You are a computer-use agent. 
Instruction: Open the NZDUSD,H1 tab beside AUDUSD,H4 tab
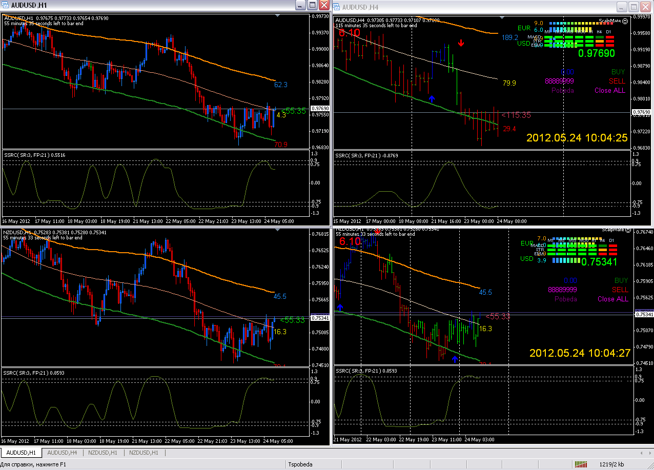click(103, 453)
